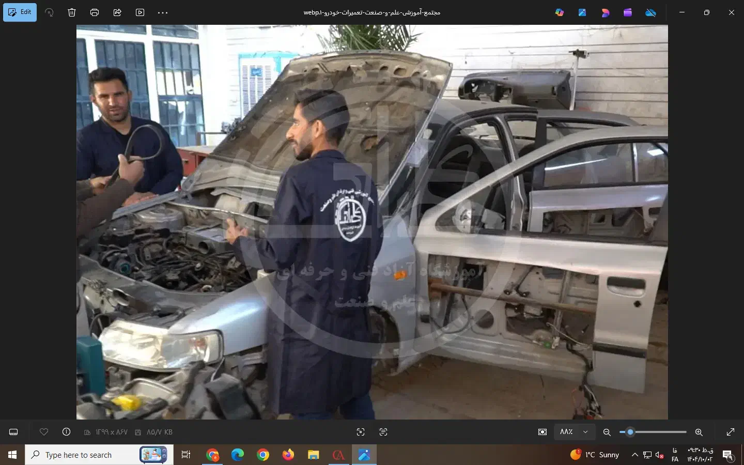Show hidden system tray icons

coord(634,455)
